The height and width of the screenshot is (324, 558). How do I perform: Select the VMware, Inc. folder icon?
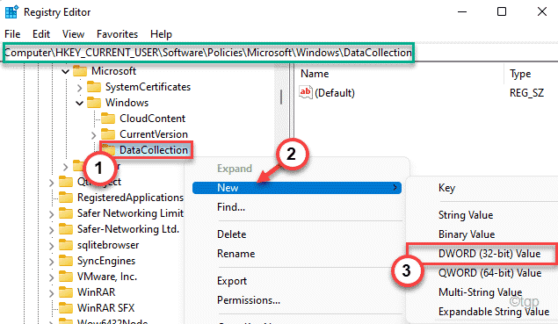(x=66, y=277)
